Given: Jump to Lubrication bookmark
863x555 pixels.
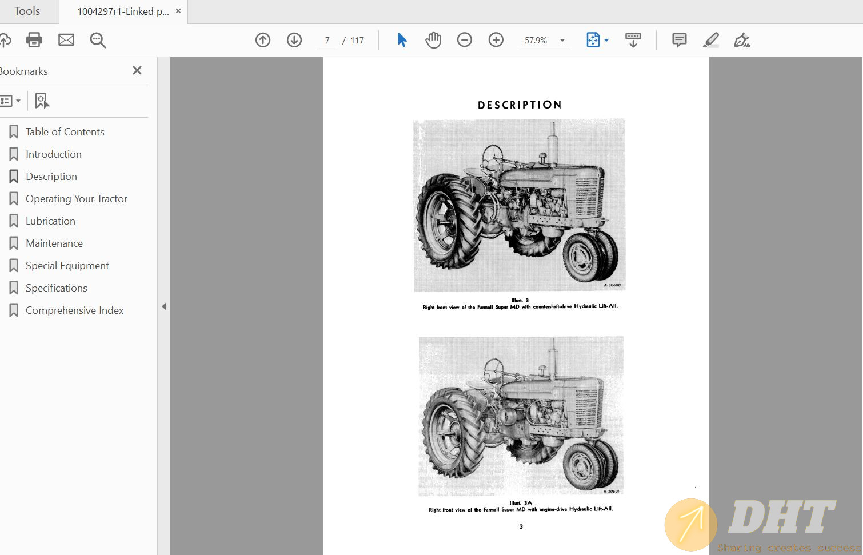Looking at the screenshot, I should (x=50, y=221).
